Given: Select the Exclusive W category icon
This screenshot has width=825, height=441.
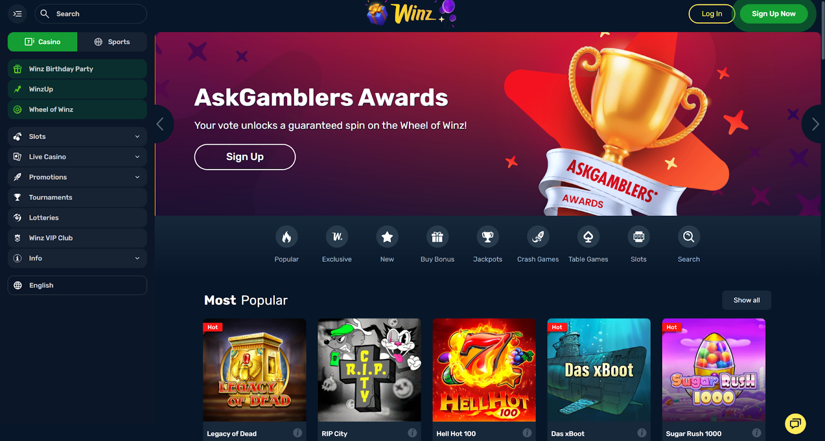Looking at the screenshot, I should pyautogui.click(x=337, y=237).
